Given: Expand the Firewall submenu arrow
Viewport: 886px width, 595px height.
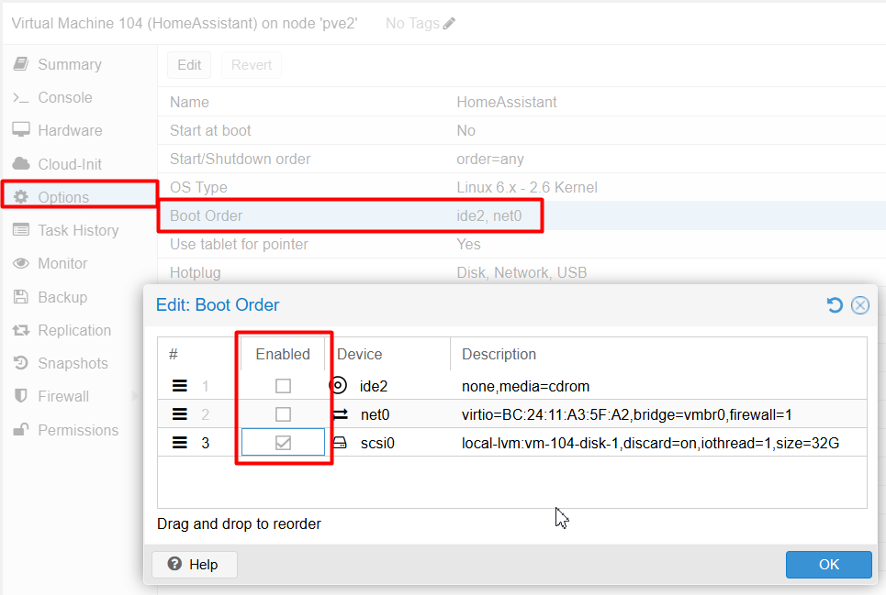Looking at the screenshot, I should point(135,396).
